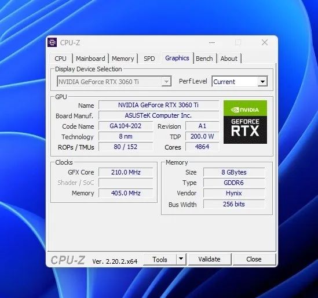
Task: Click the Close button at bottom
Action: point(254,259)
